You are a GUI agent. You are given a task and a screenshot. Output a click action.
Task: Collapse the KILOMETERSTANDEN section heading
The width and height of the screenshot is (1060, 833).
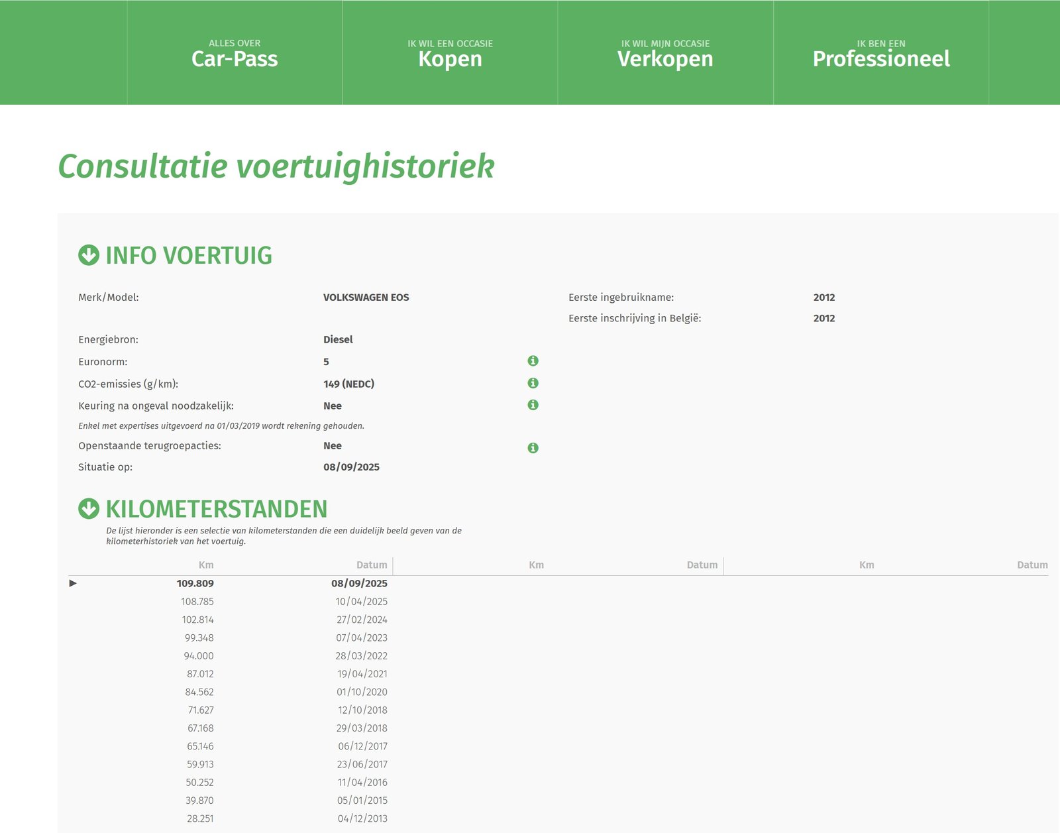coord(217,510)
